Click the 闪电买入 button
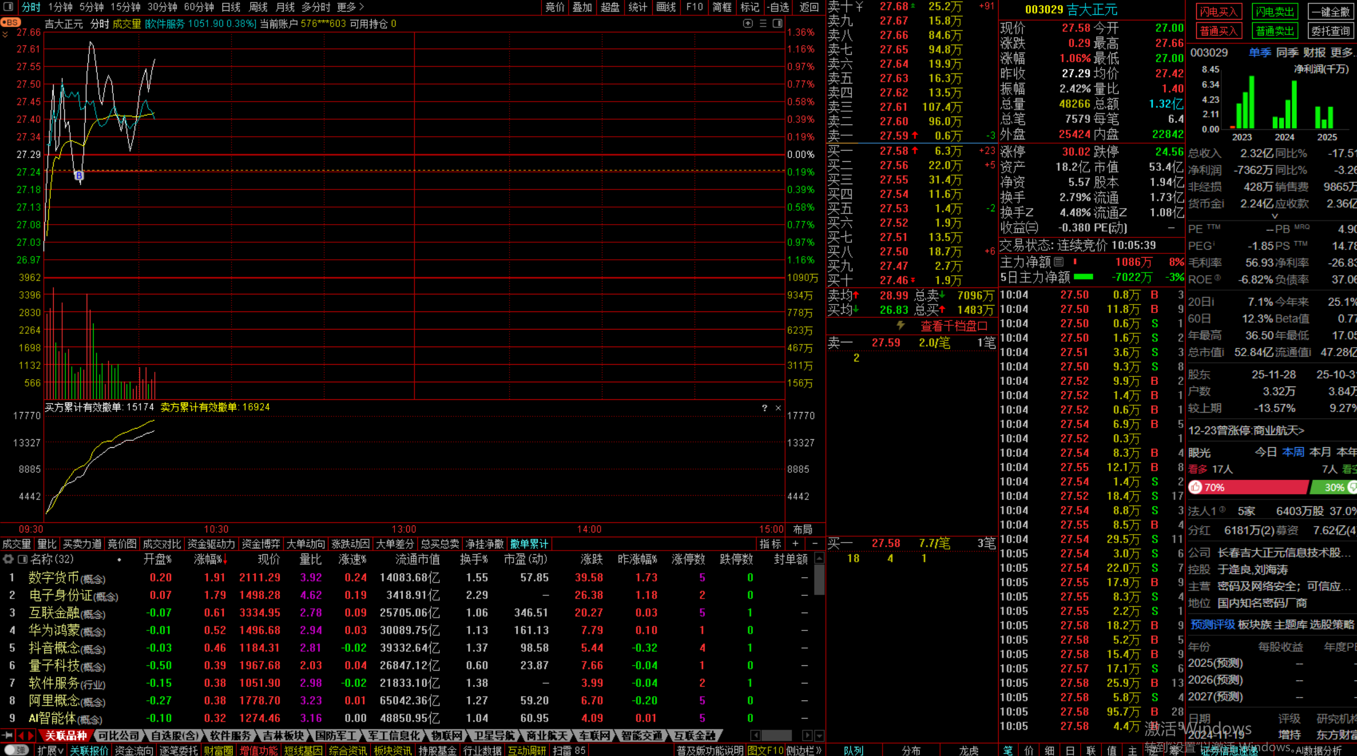This screenshot has height=756, width=1357. (1218, 12)
